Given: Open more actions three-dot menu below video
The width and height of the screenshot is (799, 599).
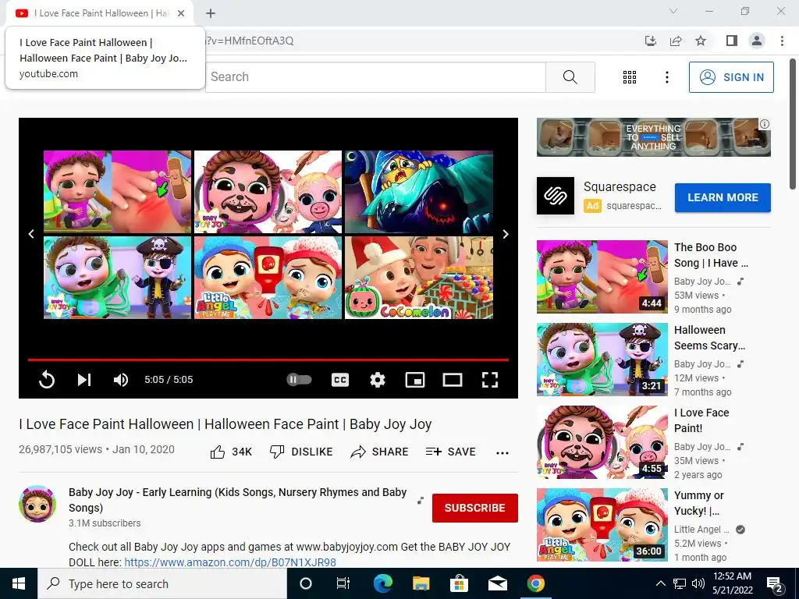Looking at the screenshot, I should (x=502, y=453).
